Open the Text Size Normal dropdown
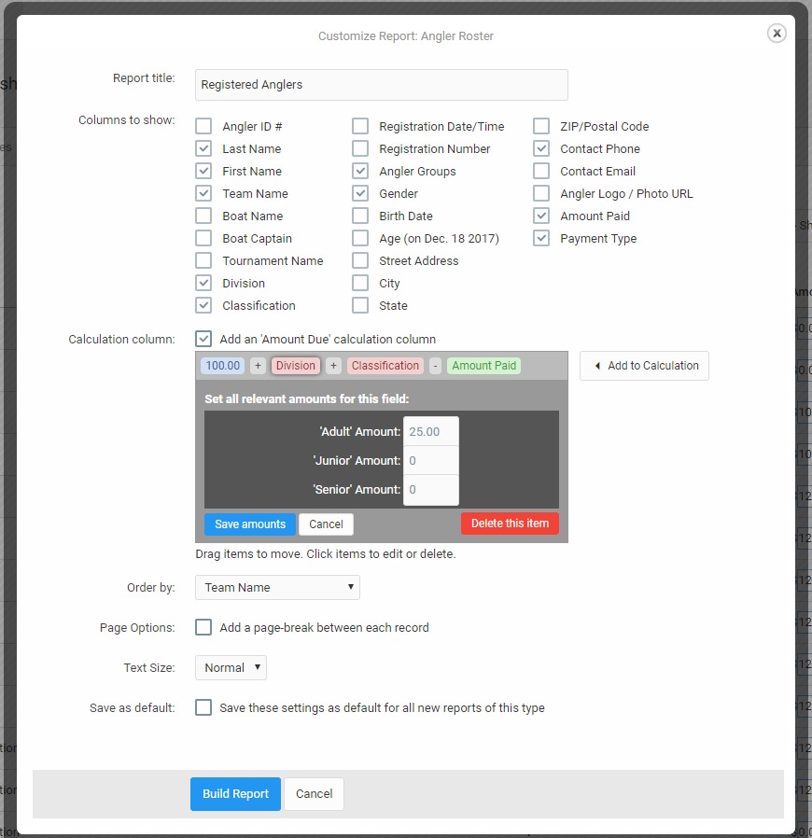This screenshot has height=838, width=812. point(231,667)
